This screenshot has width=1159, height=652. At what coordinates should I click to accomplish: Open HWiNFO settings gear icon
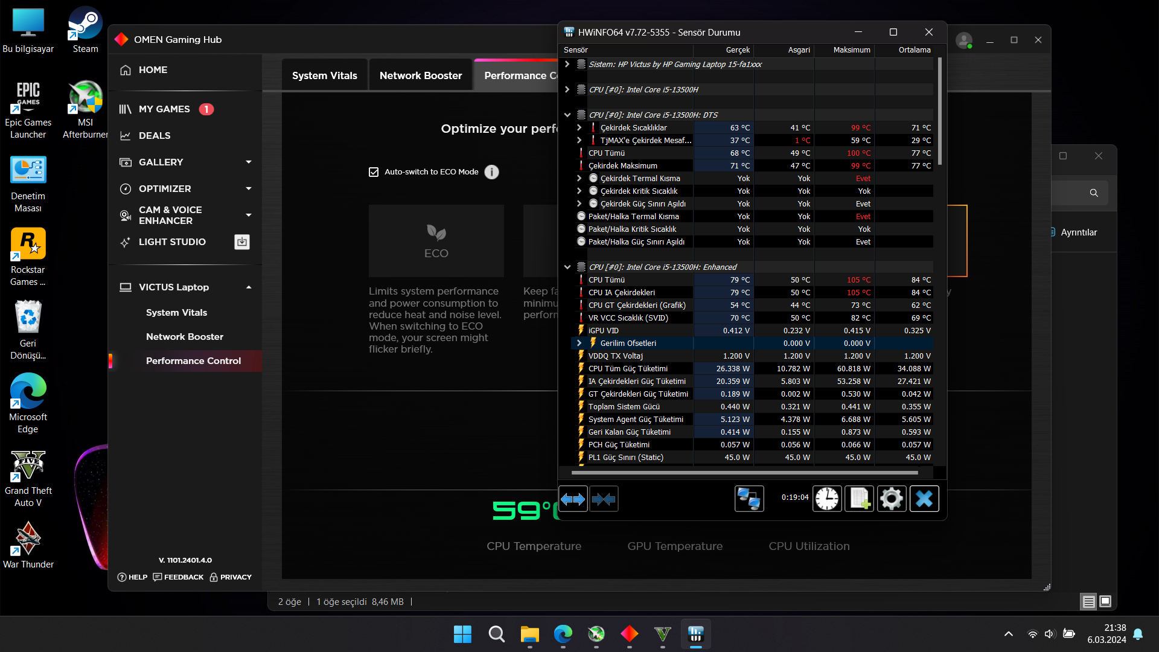tap(892, 499)
